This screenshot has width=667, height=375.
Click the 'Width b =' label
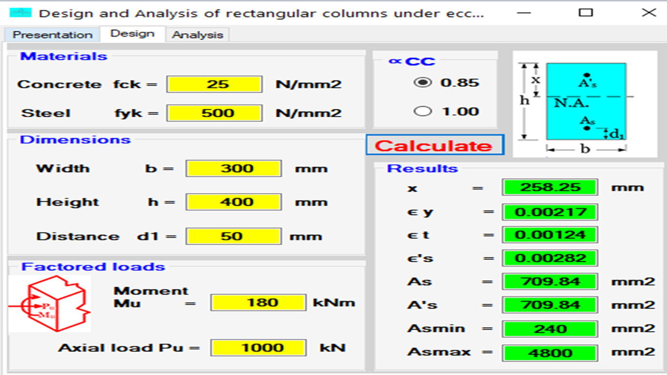pos(105,168)
